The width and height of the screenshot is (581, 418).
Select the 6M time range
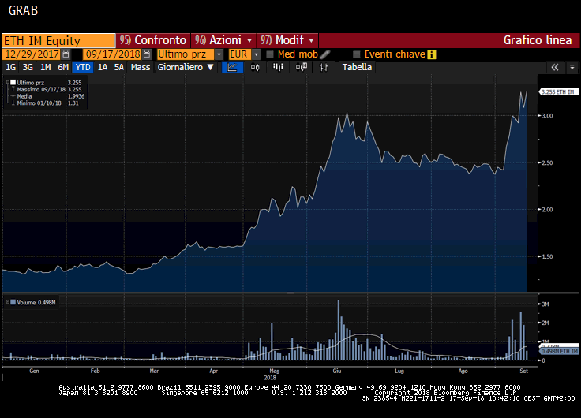(x=62, y=68)
